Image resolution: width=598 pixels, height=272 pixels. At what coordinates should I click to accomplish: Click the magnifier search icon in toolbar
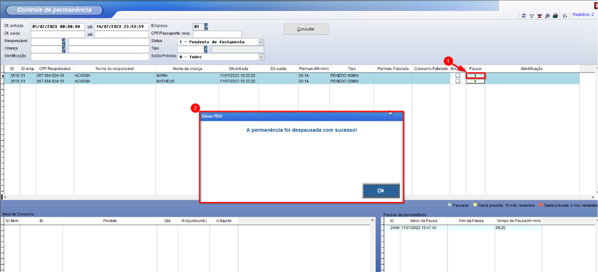tap(547, 16)
